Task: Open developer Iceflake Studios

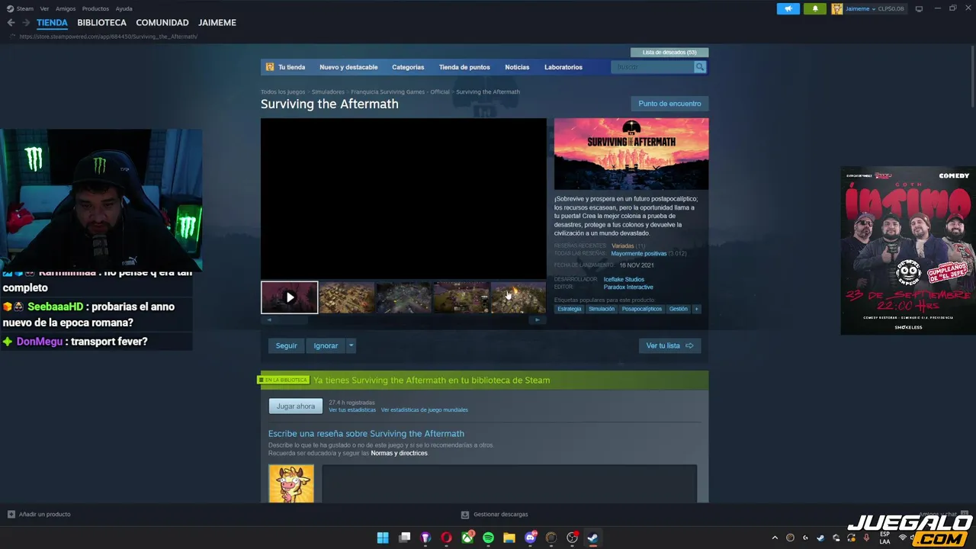Action: (x=624, y=279)
